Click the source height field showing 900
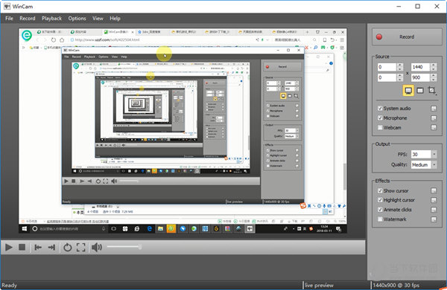Screen dimensions: 447x290 pyautogui.click(x=420, y=77)
